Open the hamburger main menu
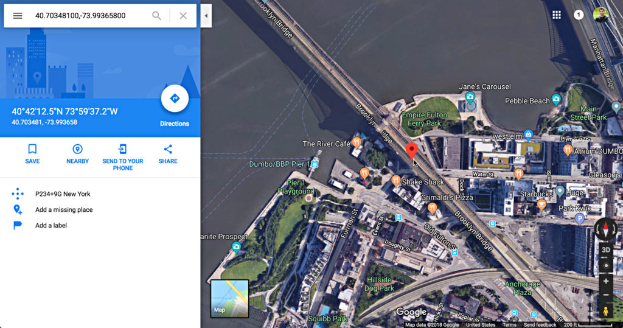The height and width of the screenshot is (328, 623). click(x=18, y=16)
